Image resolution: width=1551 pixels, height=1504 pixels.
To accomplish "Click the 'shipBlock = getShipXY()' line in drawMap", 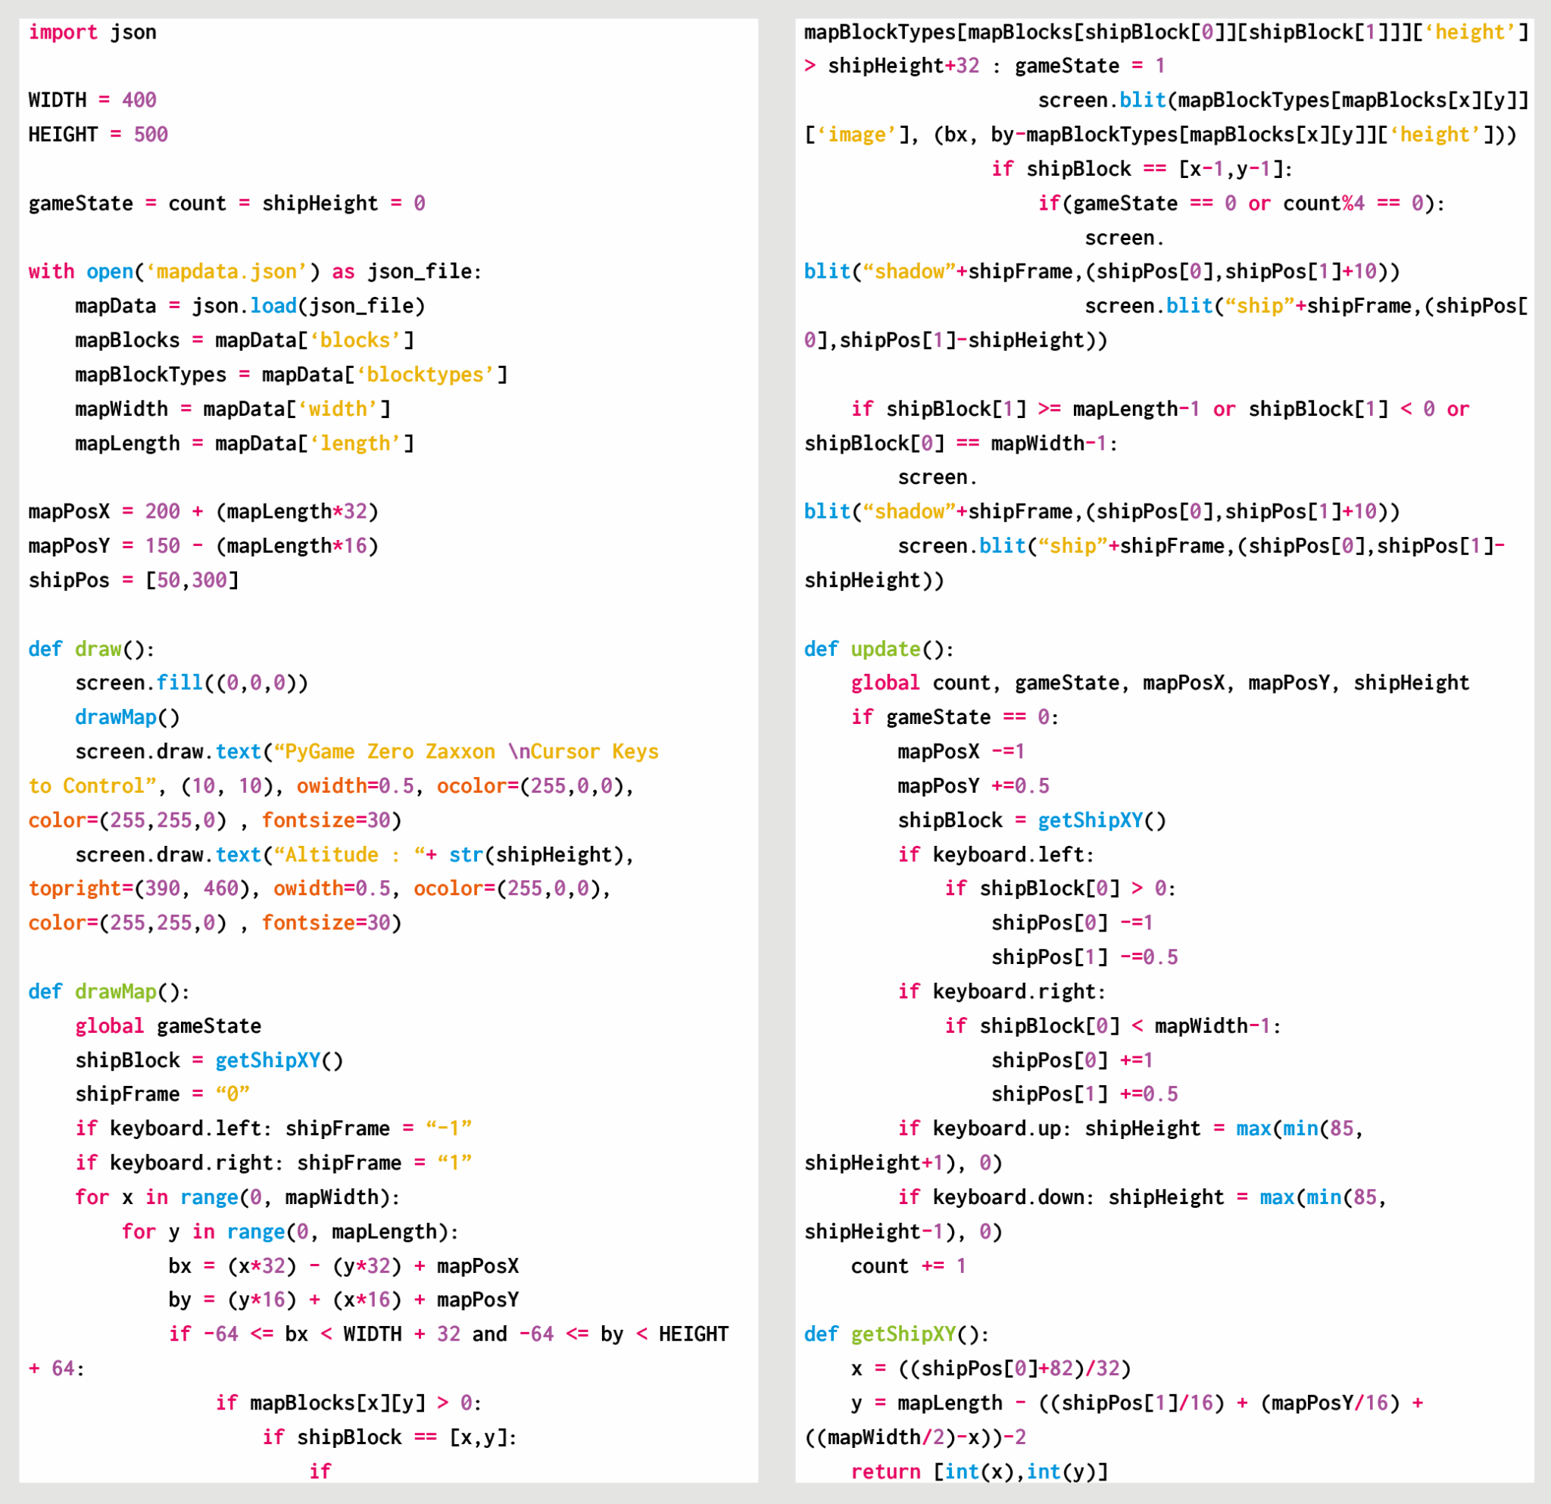I will (x=209, y=1061).
